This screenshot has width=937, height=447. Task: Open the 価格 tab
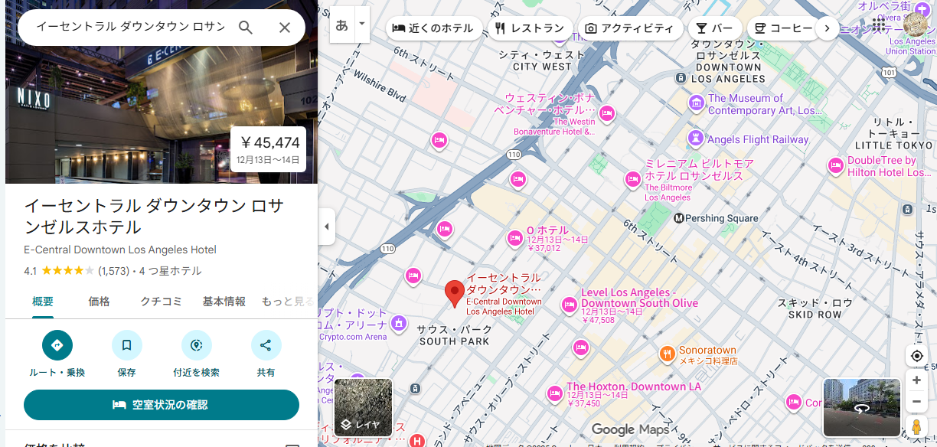point(100,302)
